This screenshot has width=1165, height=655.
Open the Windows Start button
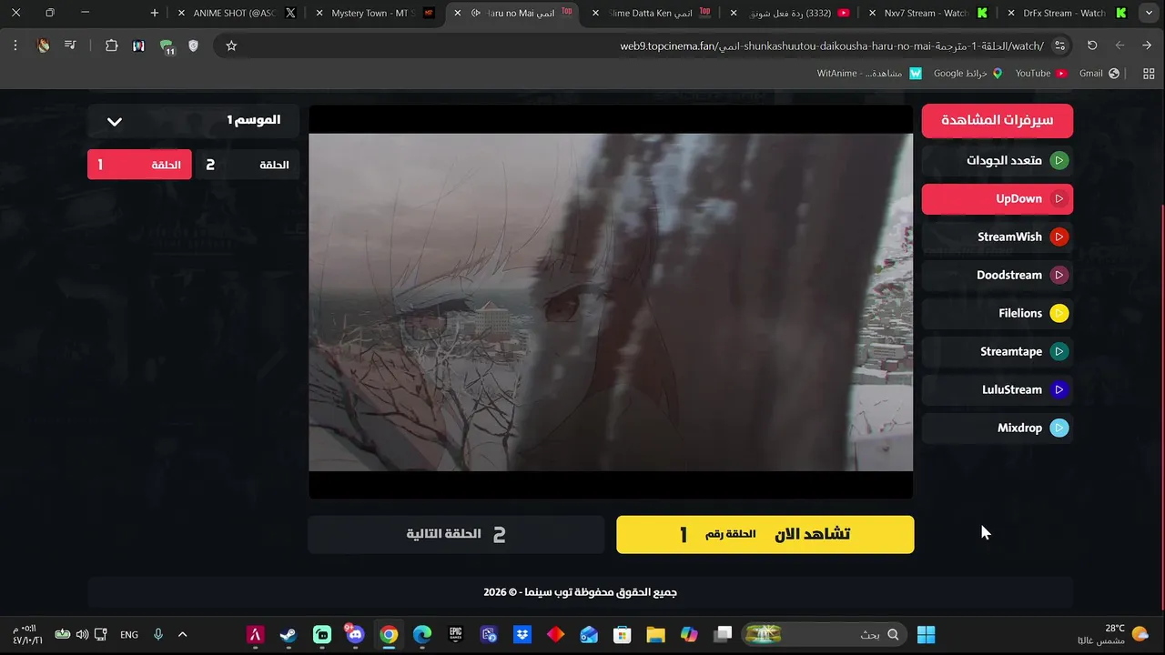tap(927, 634)
